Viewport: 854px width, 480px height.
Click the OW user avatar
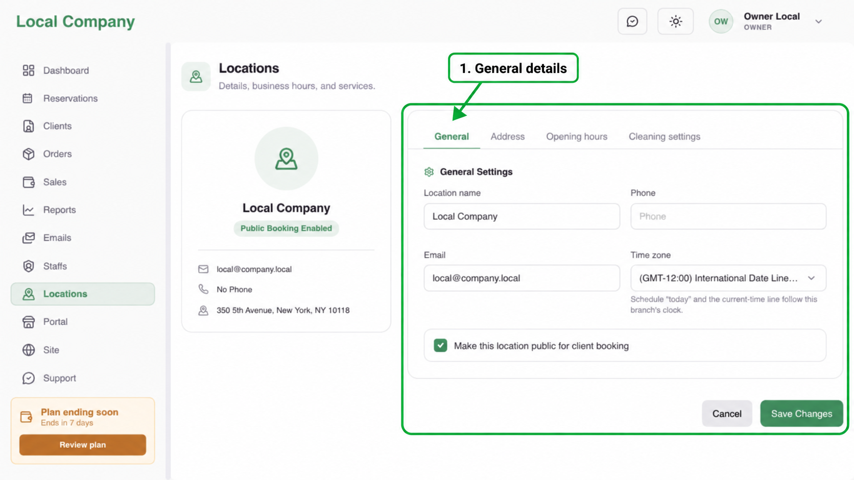click(721, 21)
